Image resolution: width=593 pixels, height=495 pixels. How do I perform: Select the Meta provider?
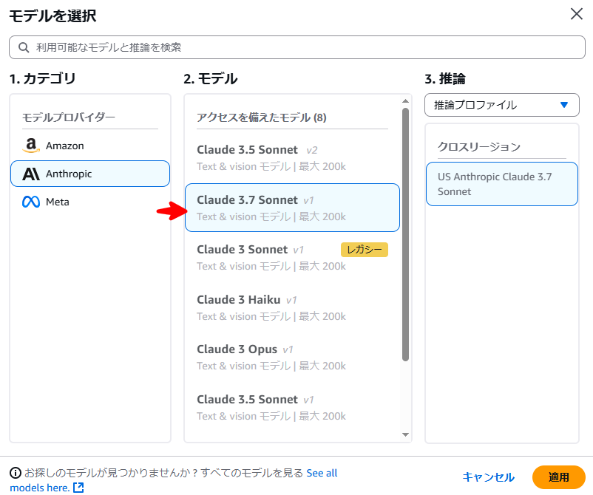click(x=90, y=202)
